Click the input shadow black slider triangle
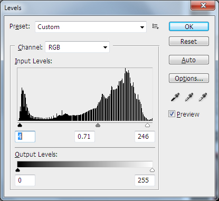The height and width of the screenshot is (201, 219). click(x=20, y=125)
